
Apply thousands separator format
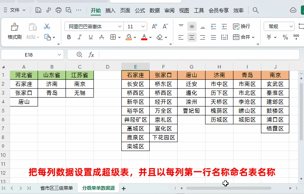[296, 37]
